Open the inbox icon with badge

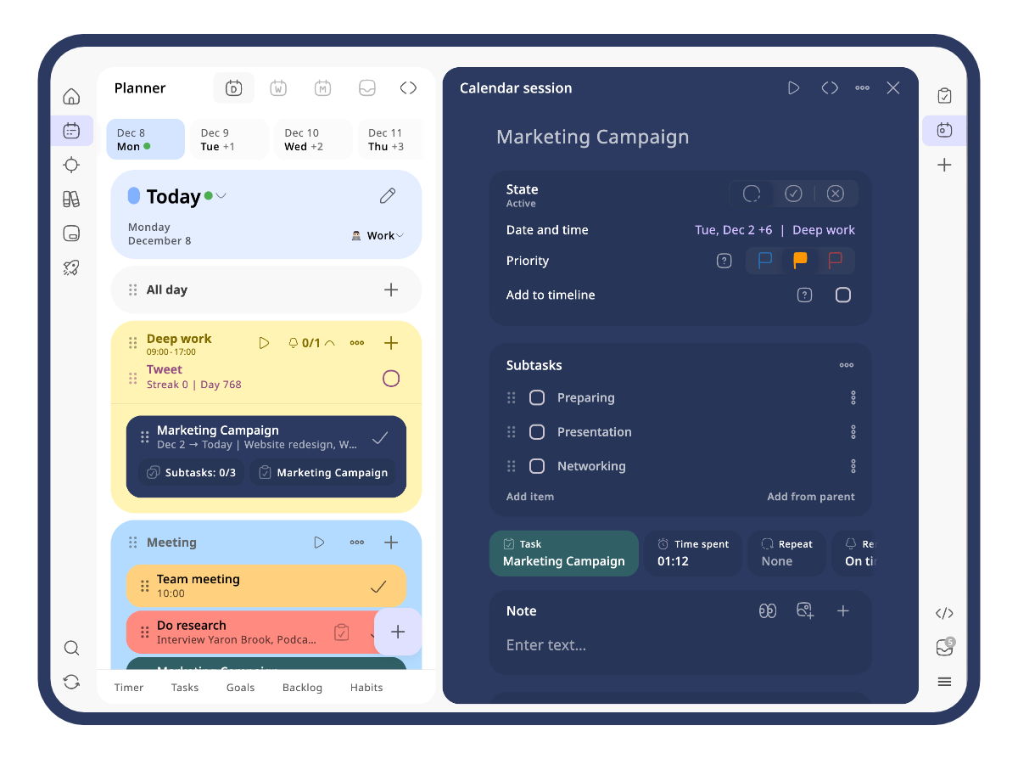click(944, 648)
